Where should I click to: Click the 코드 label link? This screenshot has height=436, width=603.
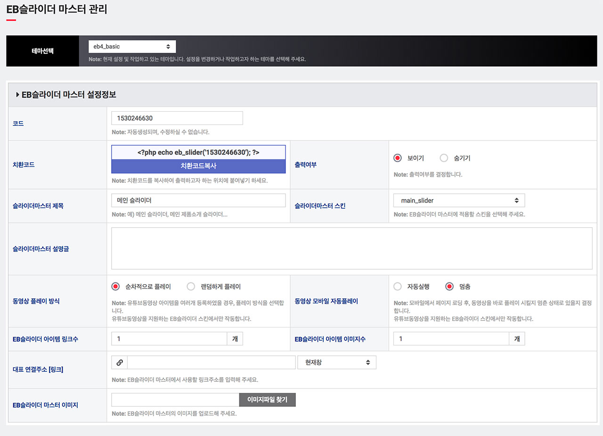[18, 123]
